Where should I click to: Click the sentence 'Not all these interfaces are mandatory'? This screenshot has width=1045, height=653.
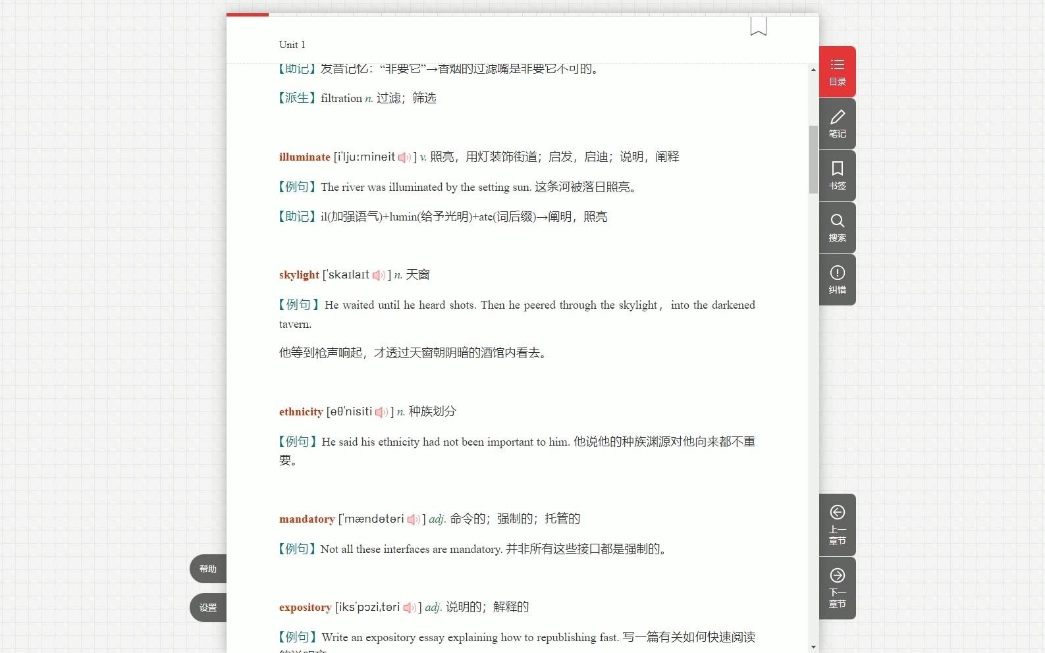412,549
